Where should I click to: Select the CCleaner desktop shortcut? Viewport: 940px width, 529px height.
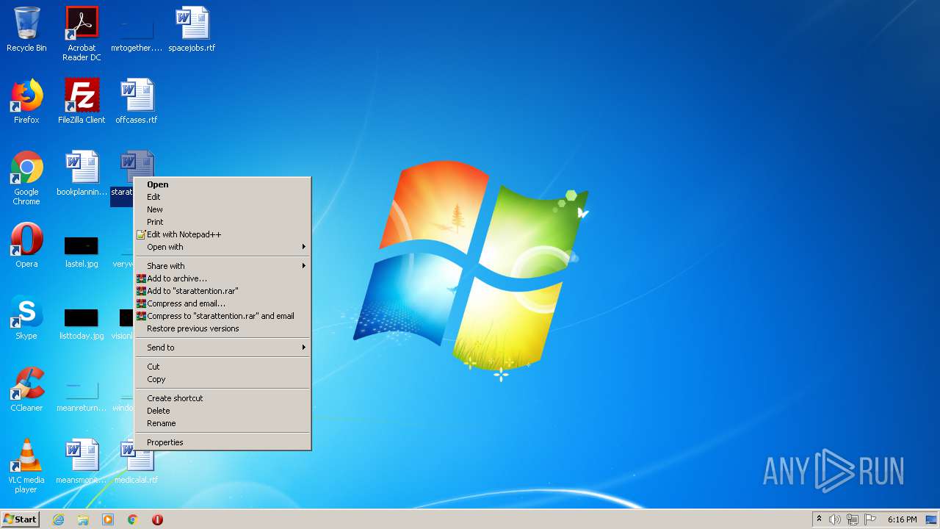pyautogui.click(x=26, y=389)
